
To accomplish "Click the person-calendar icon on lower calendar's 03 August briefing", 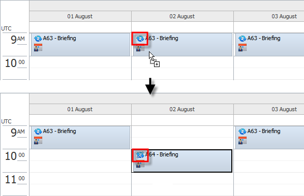I will point(242,141).
